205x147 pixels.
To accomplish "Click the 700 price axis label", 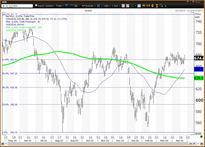I will click(199, 44).
